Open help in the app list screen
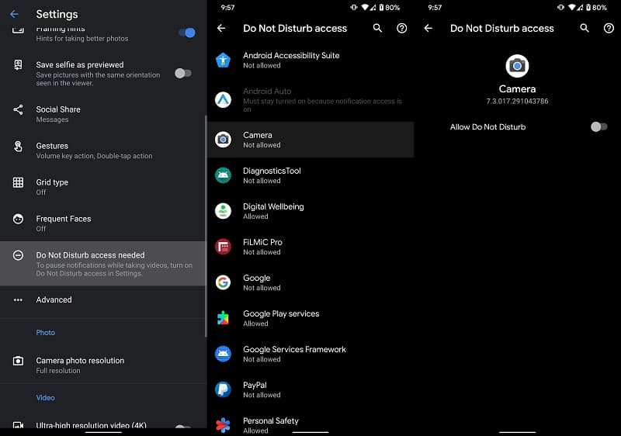Screen dimensions: 621x436 (401, 28)
